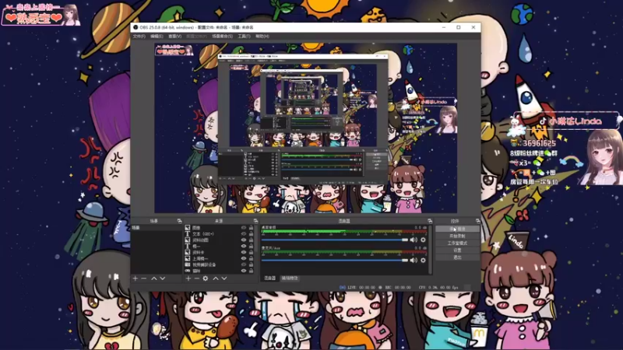Click the 开始录制 button

[x=457, y=236]
